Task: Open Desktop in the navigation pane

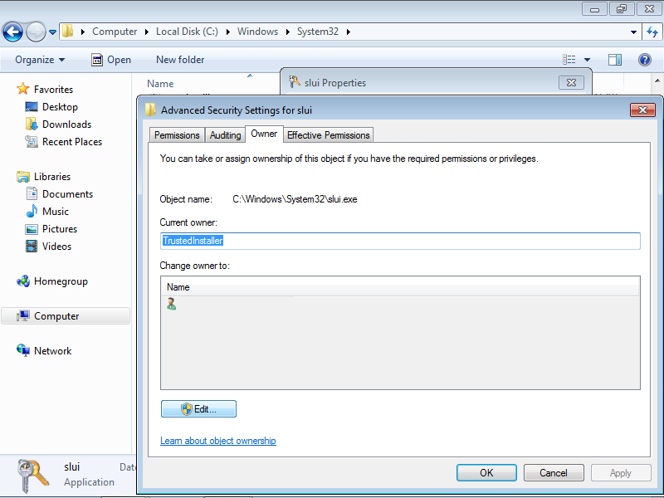Action: tap(60, 107)
